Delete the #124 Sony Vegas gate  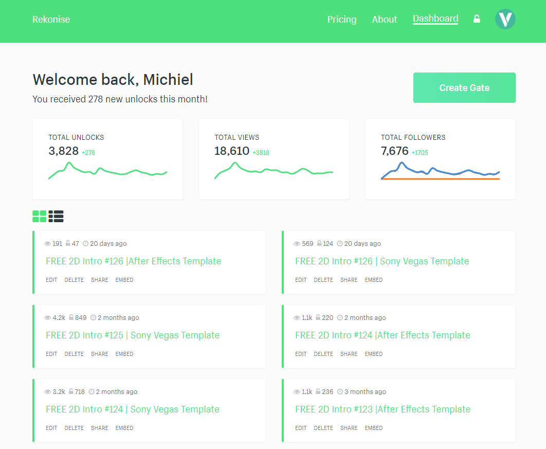(74, 428)
